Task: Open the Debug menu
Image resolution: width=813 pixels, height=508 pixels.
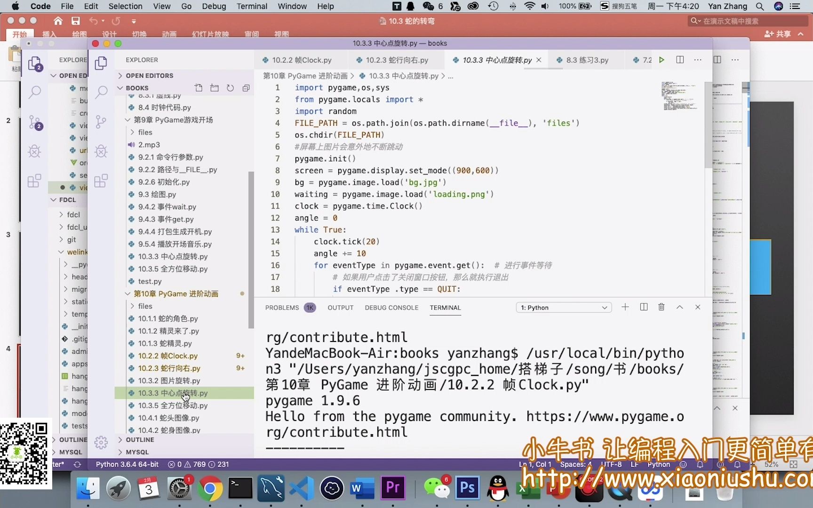Action: pyautogui.click(x=214, y=6)
